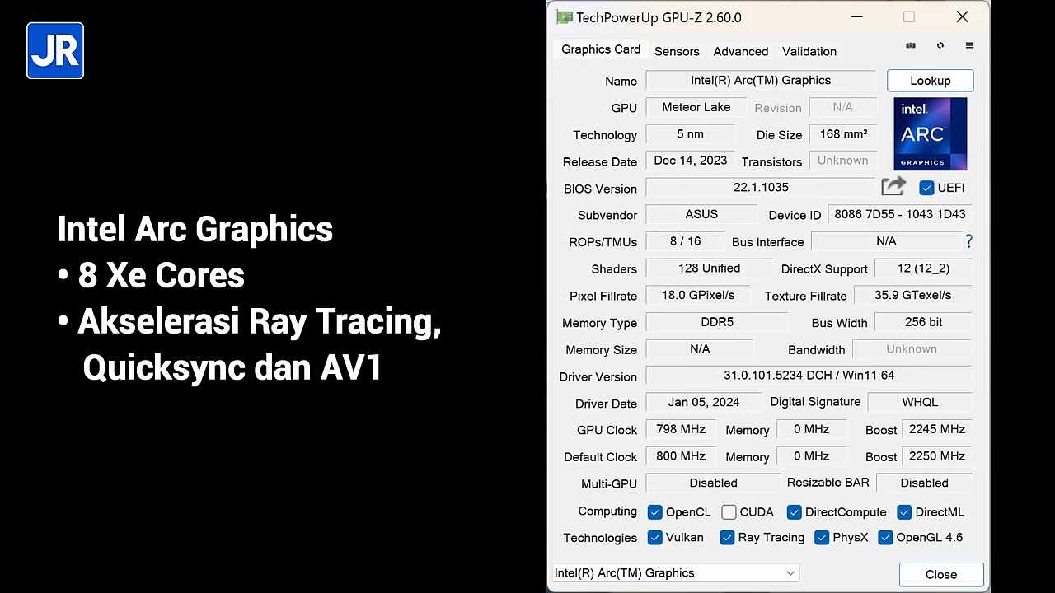Click the Digital Signature value WHQL
Image resolution: width=1055 pixels, height=593 pixels.
click(x=920, y=402)
